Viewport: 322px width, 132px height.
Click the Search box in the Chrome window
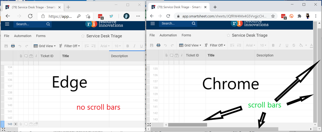point(178,23)
